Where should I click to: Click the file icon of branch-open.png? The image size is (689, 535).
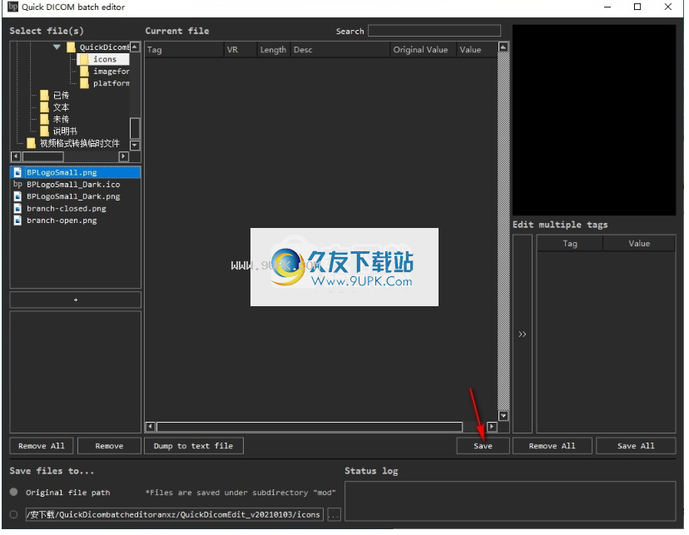(17, 220)
